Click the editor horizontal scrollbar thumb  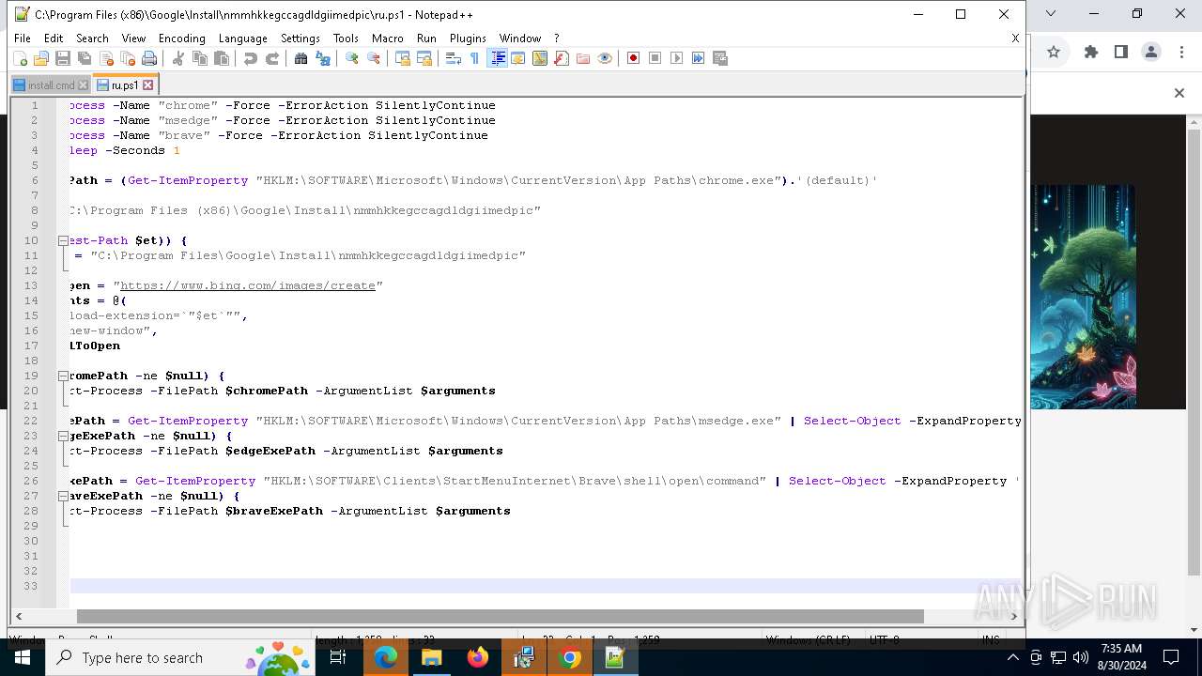tap(501, 617)
